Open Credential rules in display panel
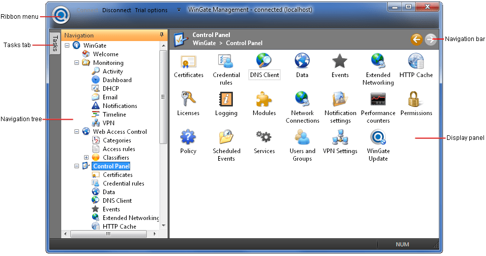Image resolution: width=486 pixels, height=256 pixels. (x=226, y=61)
